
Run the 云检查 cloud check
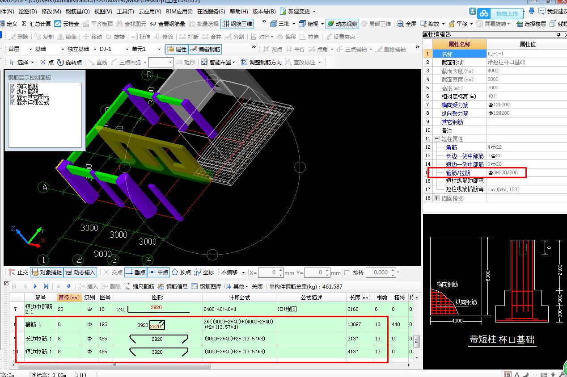(x=67, y=24)
